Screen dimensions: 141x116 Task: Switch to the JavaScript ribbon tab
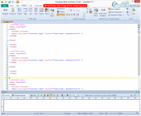pos(38,6)
